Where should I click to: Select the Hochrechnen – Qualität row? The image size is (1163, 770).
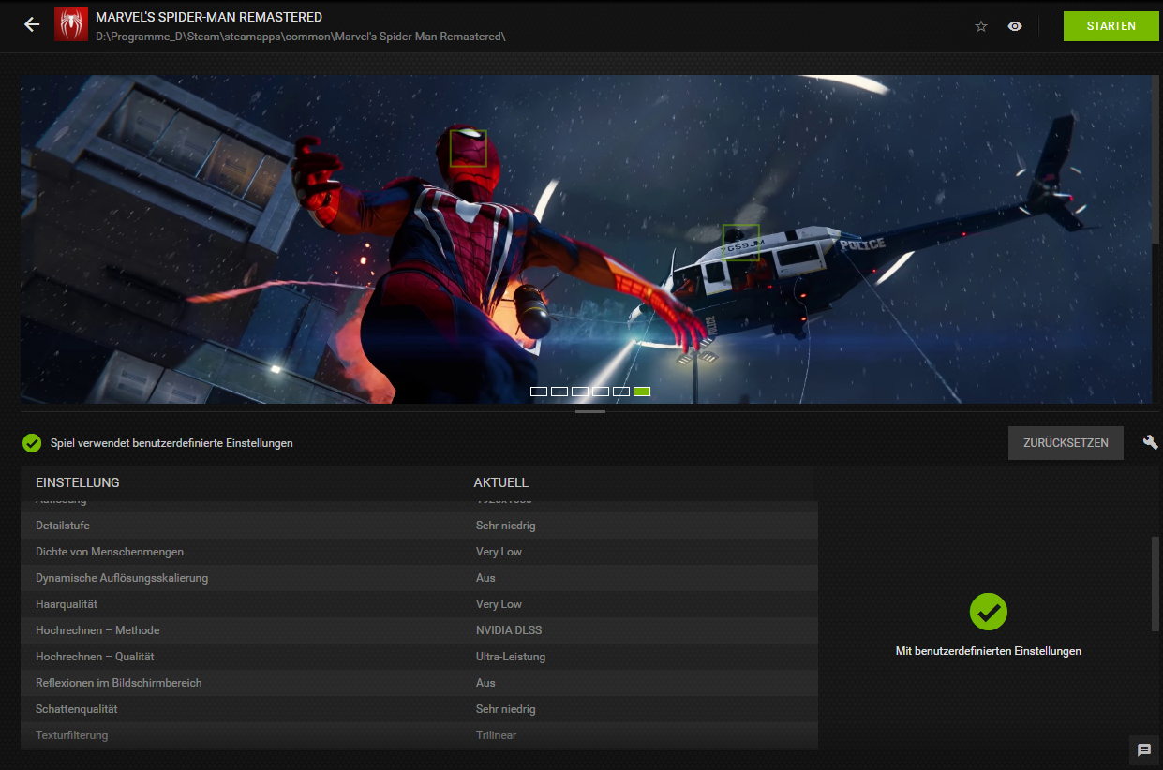tap(419, 657)
